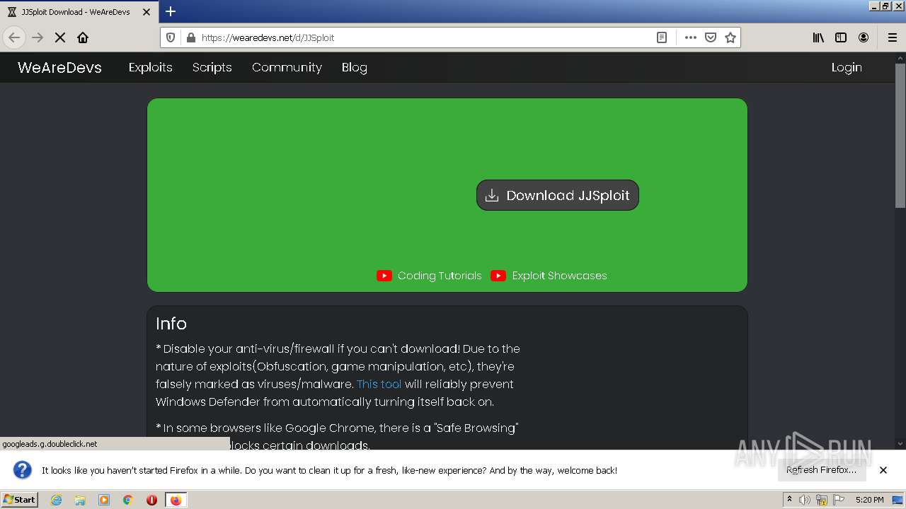Open the network tray icon
Image resolution: width=906 pixels, height=509 pixels.
pos(822,500)
